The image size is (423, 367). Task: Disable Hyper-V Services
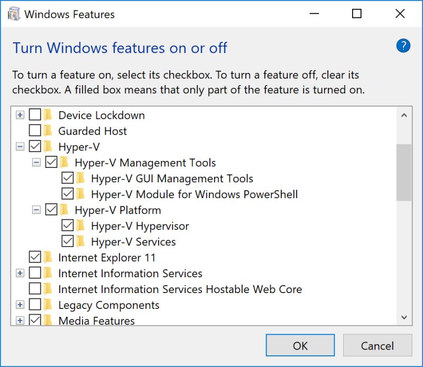coord(67,241)
